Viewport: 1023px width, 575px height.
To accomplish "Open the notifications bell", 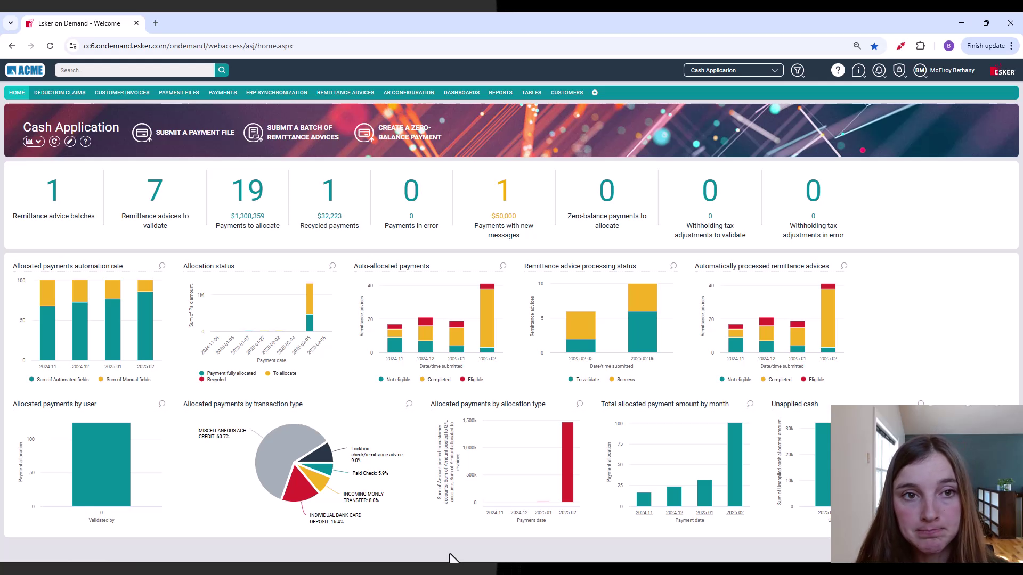I will click(879, 70).
